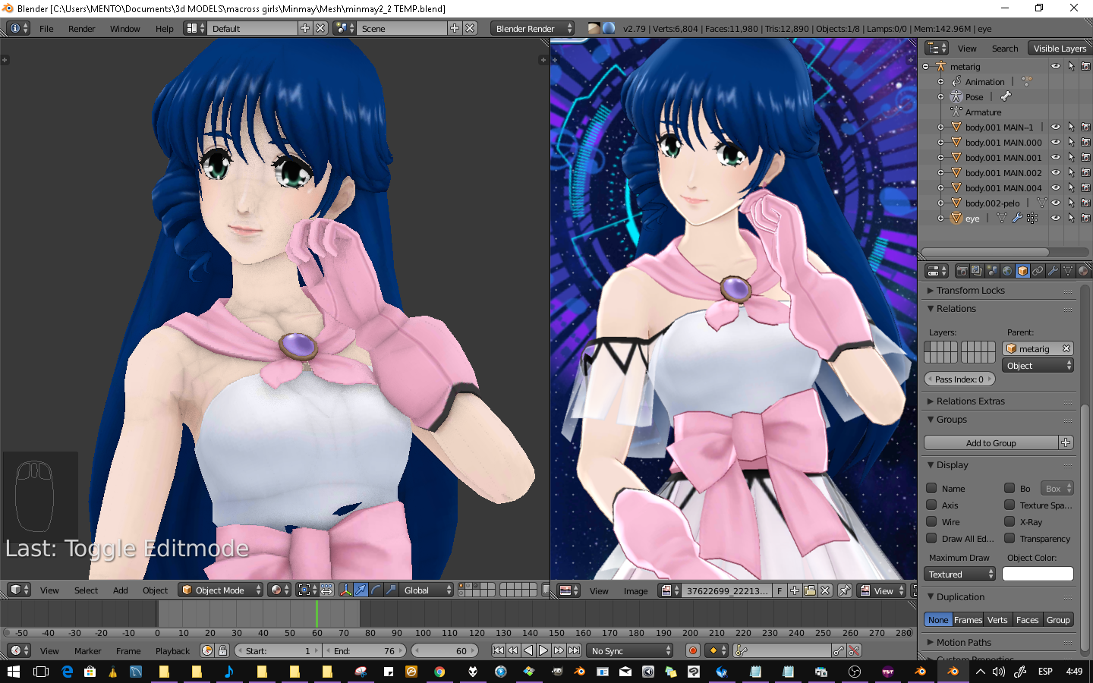Toggle visibility of the eye object
1093x683 pixels.
(1055, 218)
